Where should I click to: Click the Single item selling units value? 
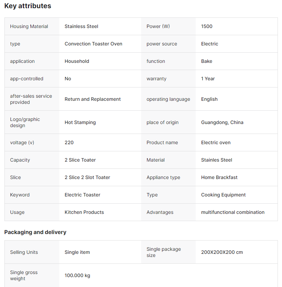pos(77,252)
